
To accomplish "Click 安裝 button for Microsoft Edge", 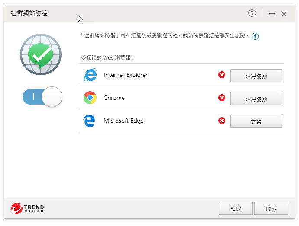I will click(x=256, y=121).
